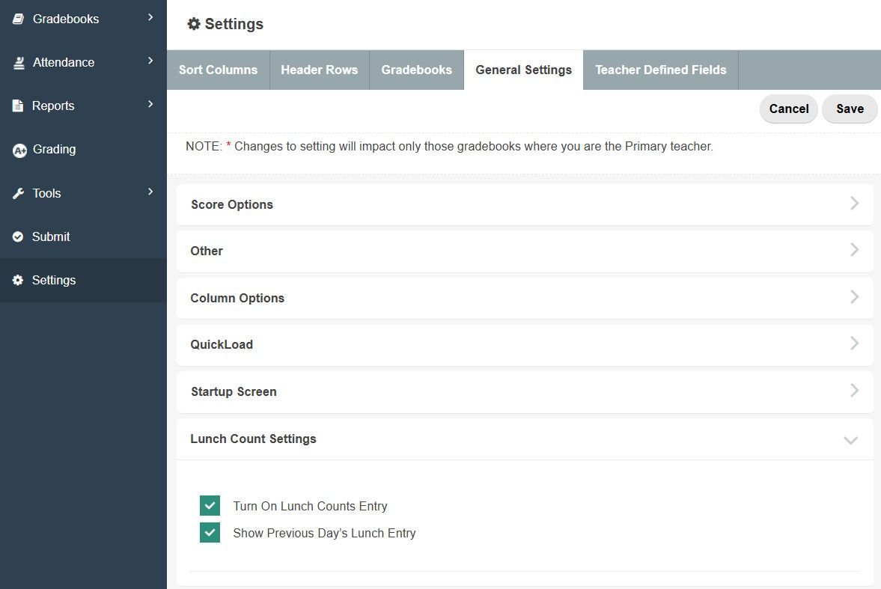881x589 pixels.
Task: Click the Other section title
Action: click(x=207, y=251)
